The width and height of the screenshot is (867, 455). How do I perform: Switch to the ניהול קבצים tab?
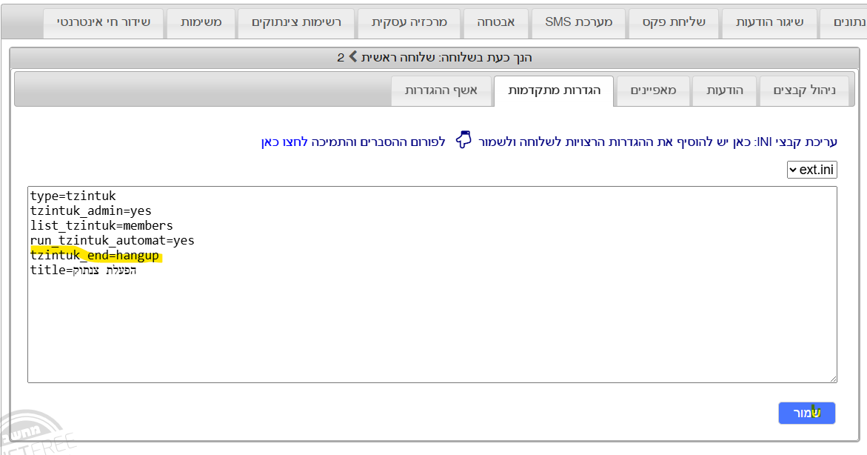click(x=805, y=90)
